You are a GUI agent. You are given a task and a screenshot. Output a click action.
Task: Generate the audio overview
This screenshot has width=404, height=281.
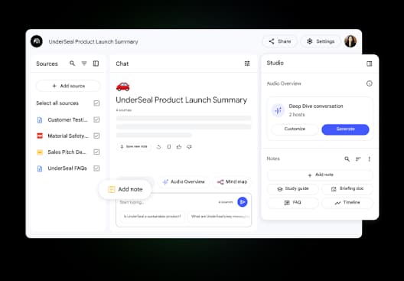click(x=345, y=129)
